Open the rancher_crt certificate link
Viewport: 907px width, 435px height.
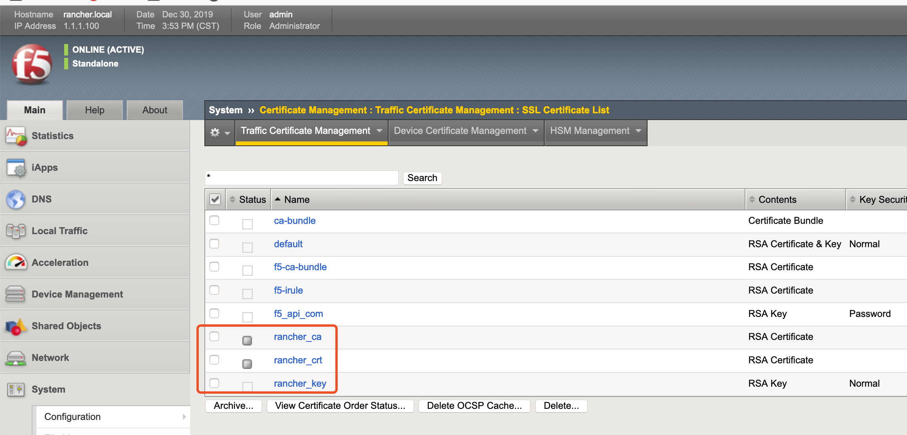[298, 360]
